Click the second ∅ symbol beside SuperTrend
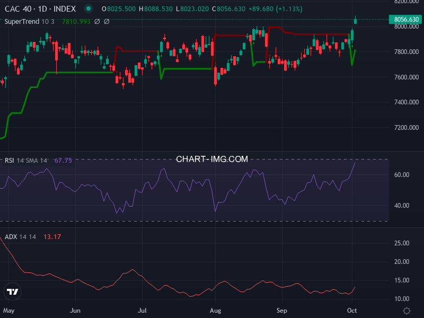The image size is (424, 318). pyautogui.click(x=107, y=22)
